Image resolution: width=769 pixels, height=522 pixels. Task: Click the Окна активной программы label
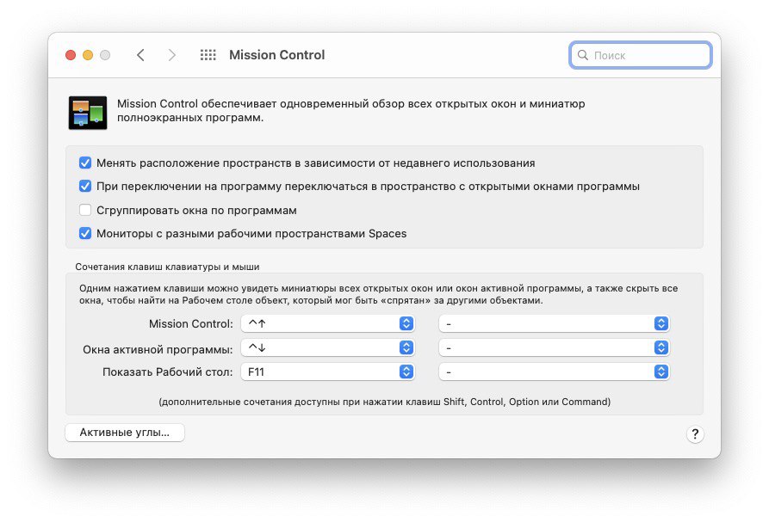coord(158,350)
